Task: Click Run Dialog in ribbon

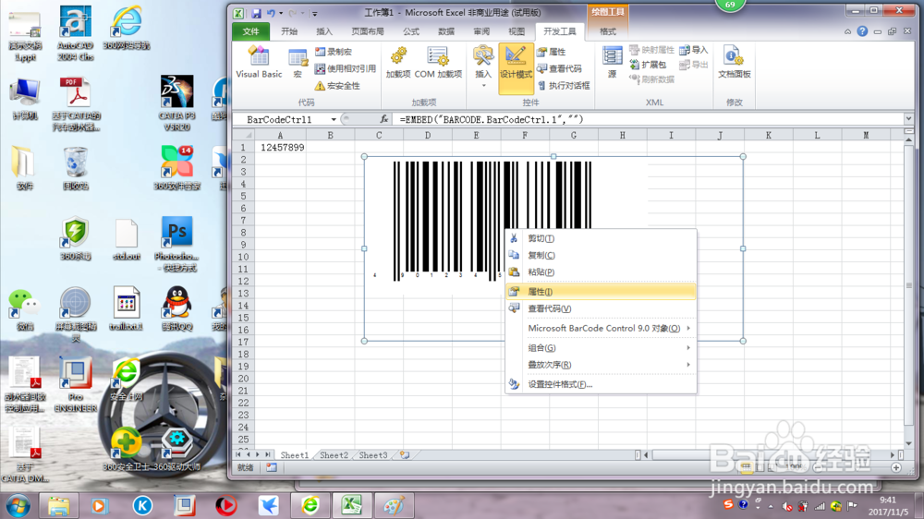Action: [x=564, y=86]
